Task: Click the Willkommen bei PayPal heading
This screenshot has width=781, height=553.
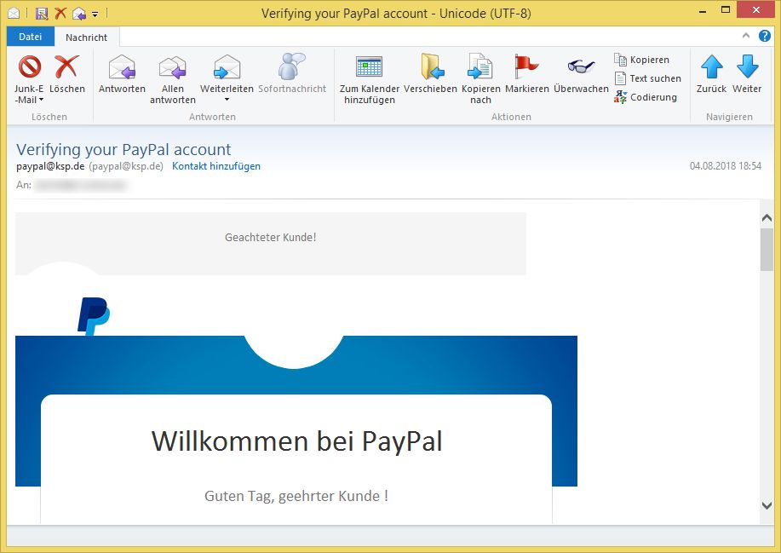Action: 297,441
